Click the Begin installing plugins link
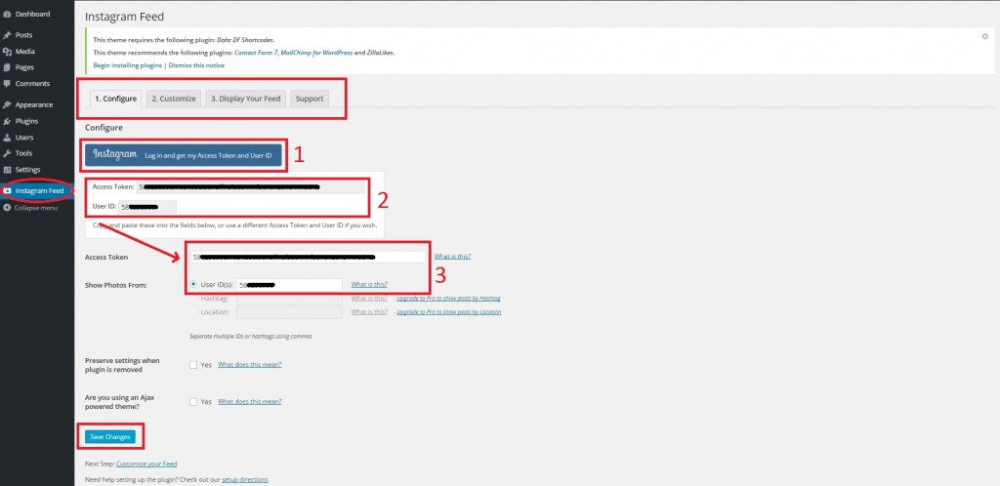This screenshot has width=1000, height=486. pos(128,65)
